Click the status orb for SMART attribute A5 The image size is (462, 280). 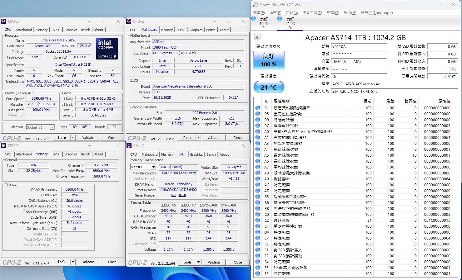[x=258, y=155]
